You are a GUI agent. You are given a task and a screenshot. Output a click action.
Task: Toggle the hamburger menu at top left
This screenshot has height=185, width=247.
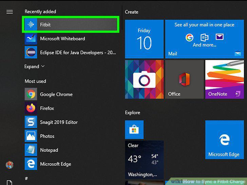9,12
